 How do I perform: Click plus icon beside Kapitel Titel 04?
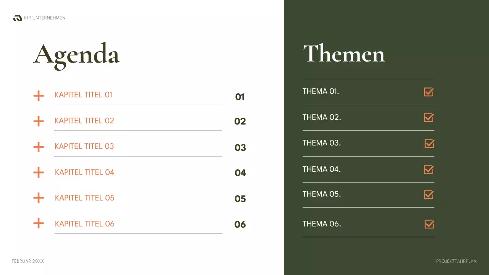(39, 173)
